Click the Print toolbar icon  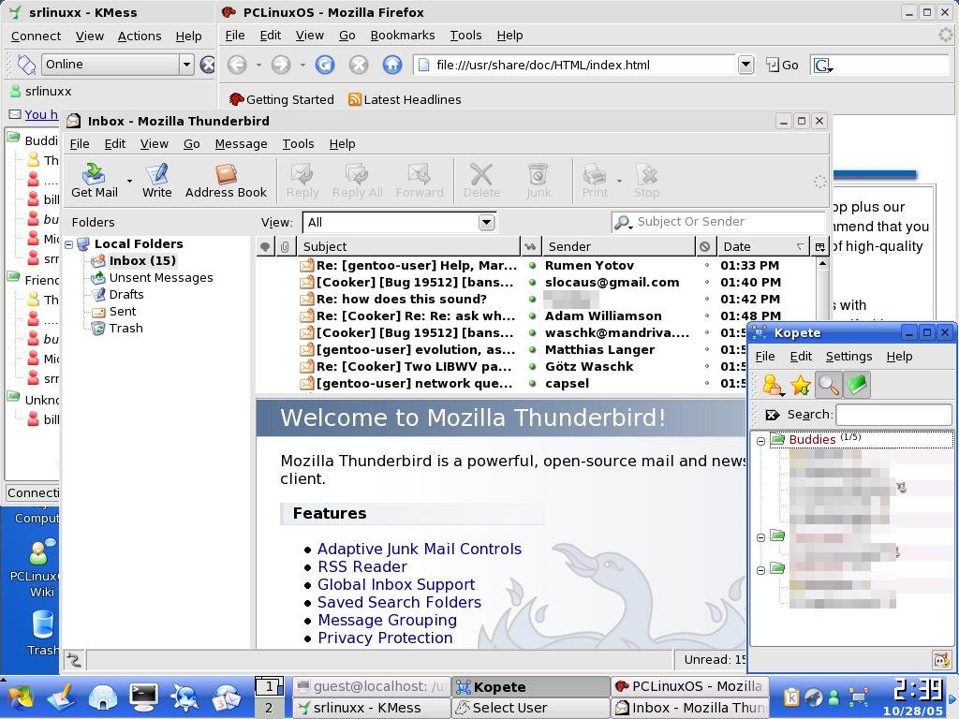pyautogui.click(x=595, y=181)
